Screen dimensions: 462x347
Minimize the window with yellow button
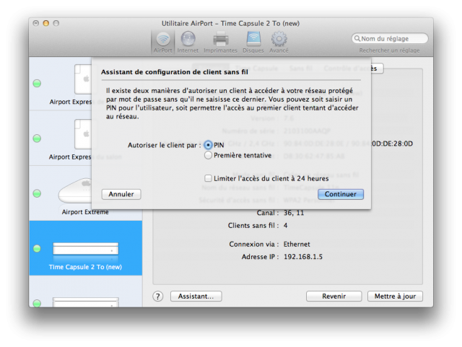pos(46,23)
